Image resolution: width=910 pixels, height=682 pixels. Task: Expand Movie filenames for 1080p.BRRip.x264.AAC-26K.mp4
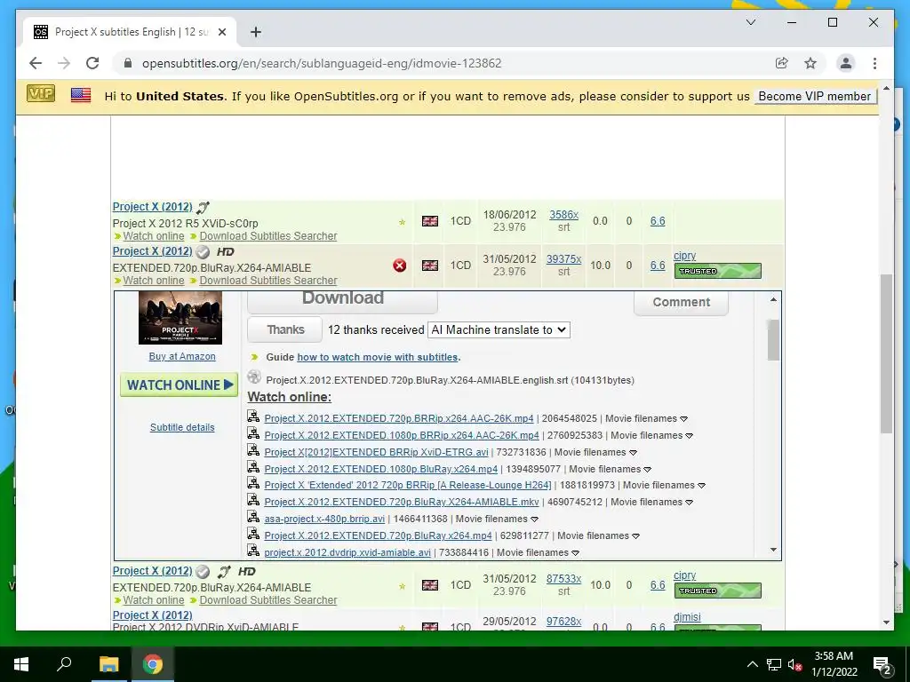(x=689, y=435)
